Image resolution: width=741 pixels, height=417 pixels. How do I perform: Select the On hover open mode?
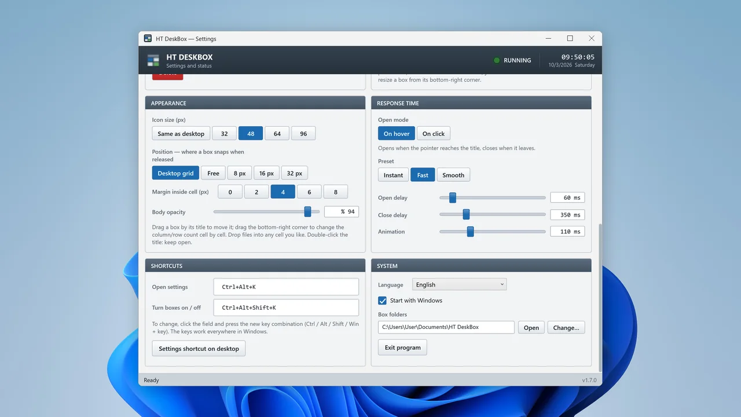(397, 134)
